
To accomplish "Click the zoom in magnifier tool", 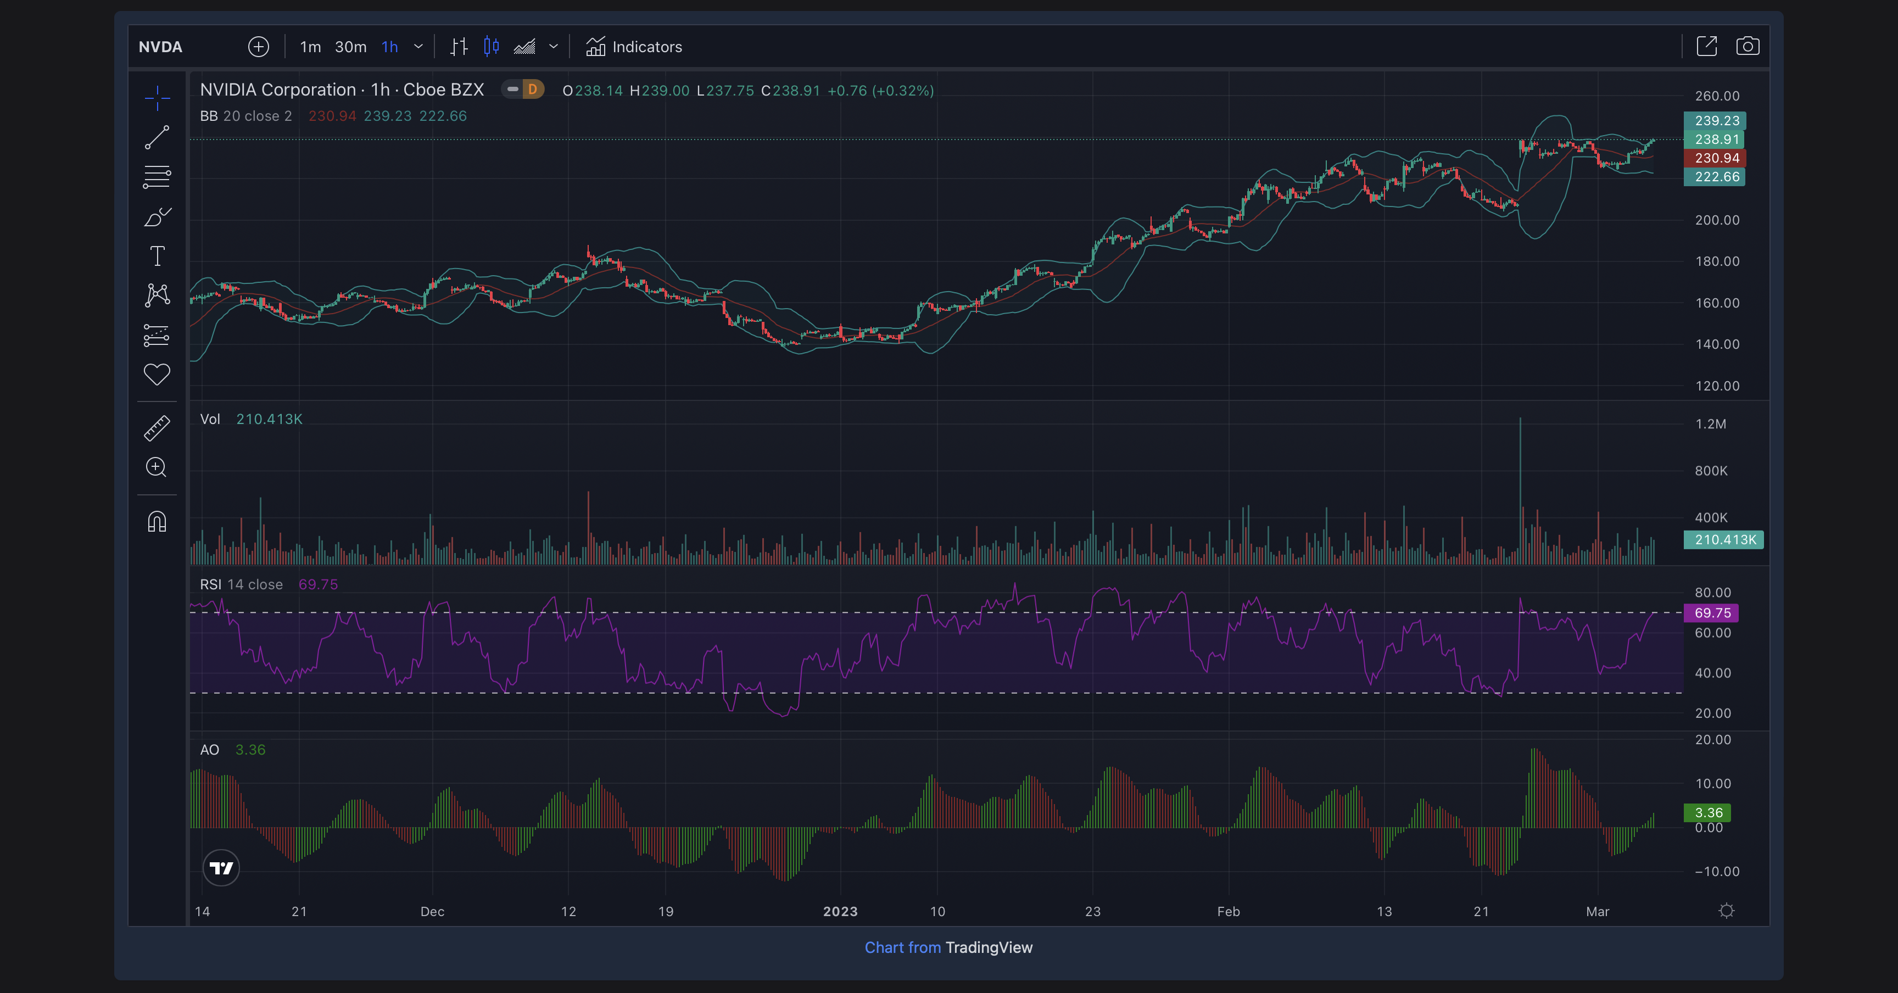I will 157,467.
